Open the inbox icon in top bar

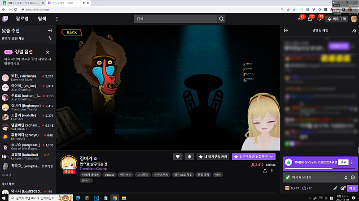(310, 19)
